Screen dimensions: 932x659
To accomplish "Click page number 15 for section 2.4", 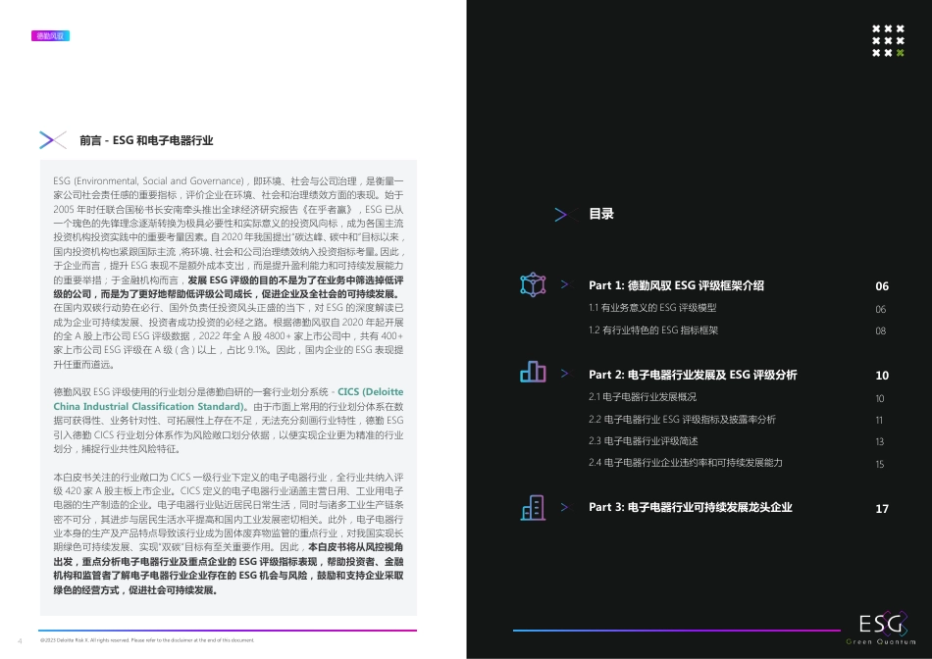I will [x=880, y=464].
